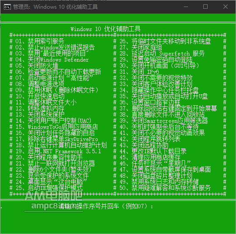
Task: Click option 18 禁止运行计算机自动维护计划
Action: pos(61,145)
